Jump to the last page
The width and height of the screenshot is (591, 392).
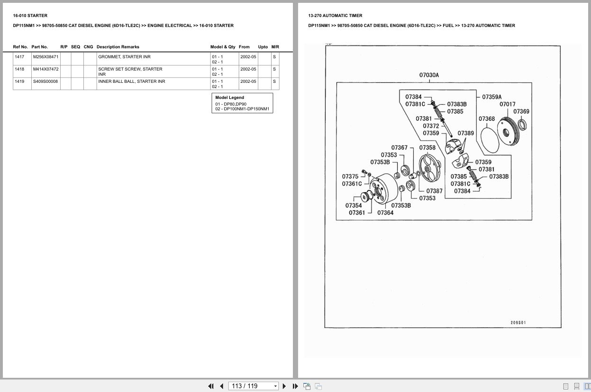pyautogui.click(x=295, y=386)
